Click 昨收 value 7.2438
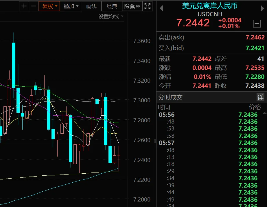 (x=255, y=86)
